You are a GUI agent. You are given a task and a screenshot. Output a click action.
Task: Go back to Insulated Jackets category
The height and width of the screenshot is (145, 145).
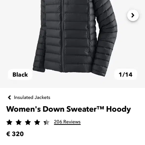32,97
